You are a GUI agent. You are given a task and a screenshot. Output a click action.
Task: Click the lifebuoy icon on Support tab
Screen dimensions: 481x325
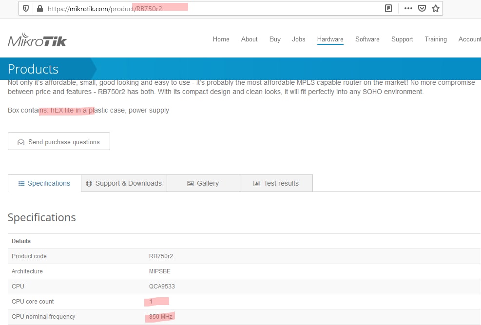pos(89,183)
